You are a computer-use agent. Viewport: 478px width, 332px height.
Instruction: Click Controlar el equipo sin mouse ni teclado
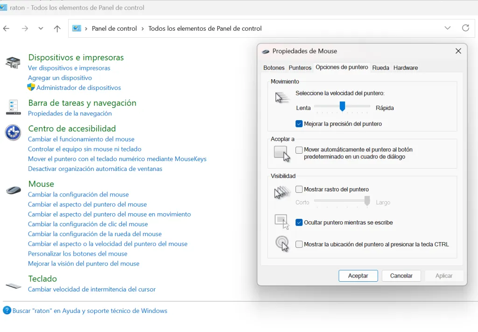[85, 149]
